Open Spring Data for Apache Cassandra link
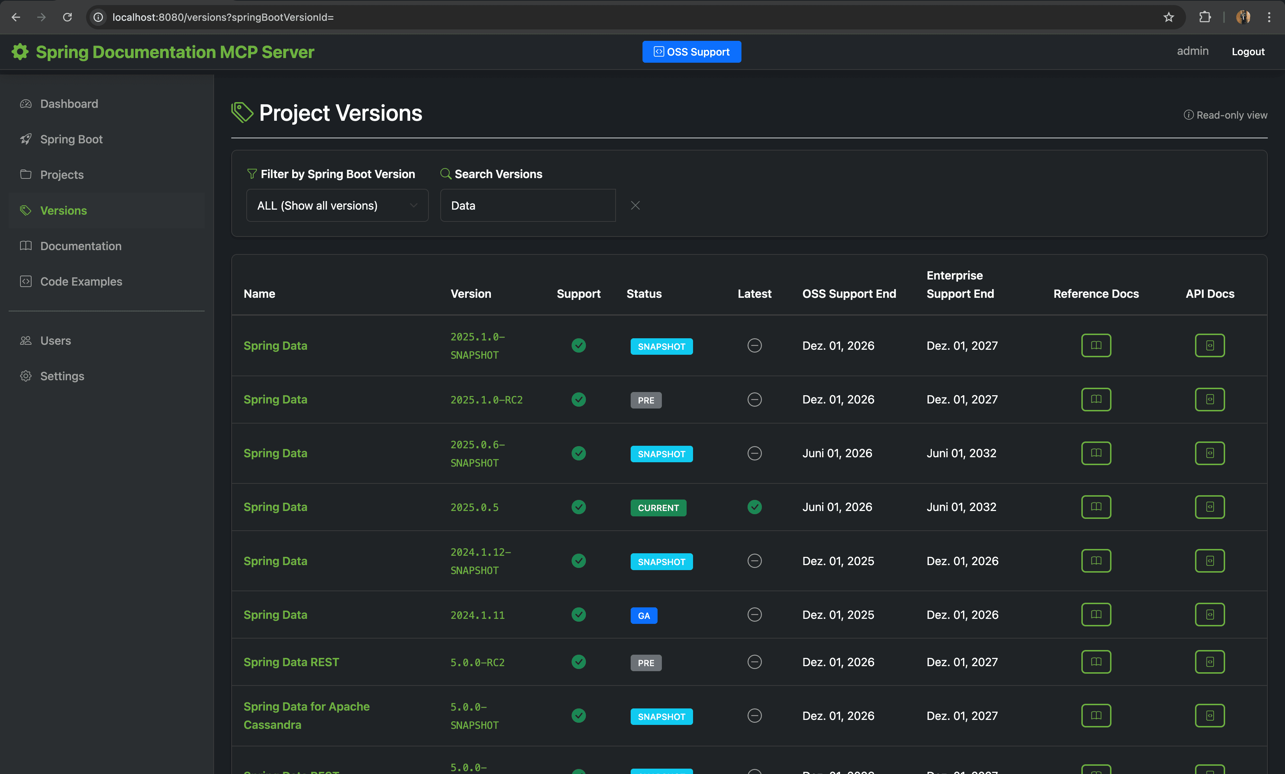 pyautogui.click(x=306, y=715)
